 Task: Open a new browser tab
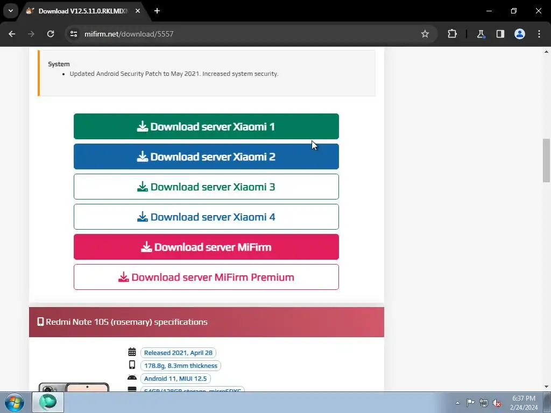pyautogui.click(x=157, y=11)
